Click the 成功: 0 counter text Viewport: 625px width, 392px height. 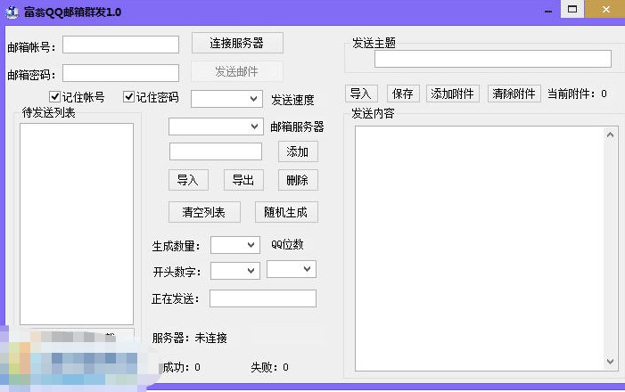click(x=181, y=367)
